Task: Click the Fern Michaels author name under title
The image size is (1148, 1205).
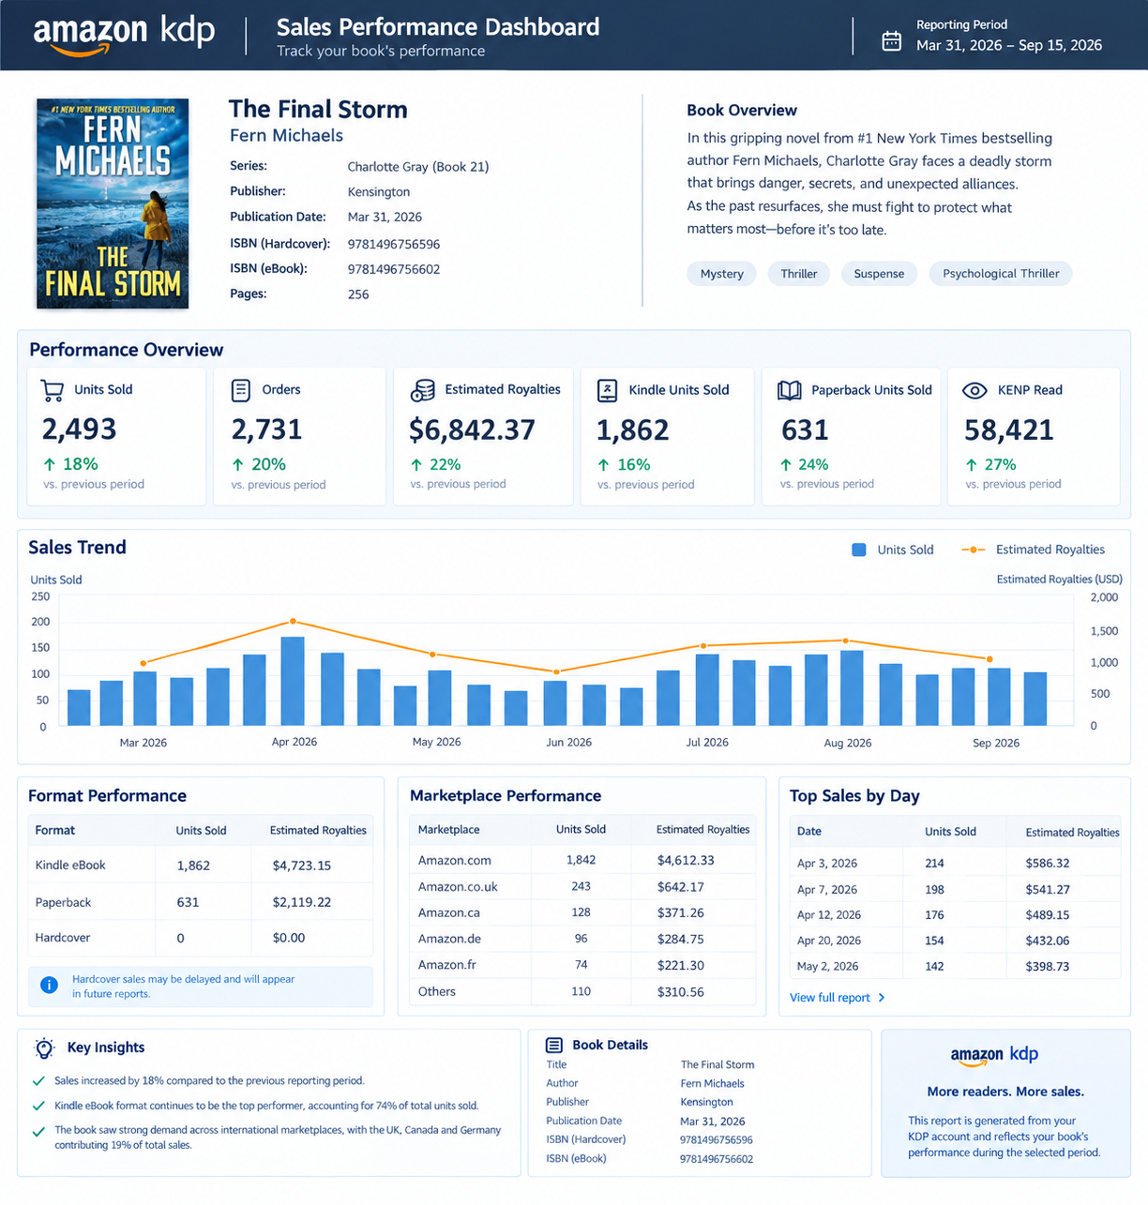Action: point(286,136)
